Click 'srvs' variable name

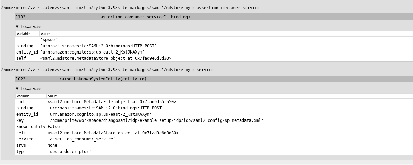pyautogui.click(x=21, y=145)
